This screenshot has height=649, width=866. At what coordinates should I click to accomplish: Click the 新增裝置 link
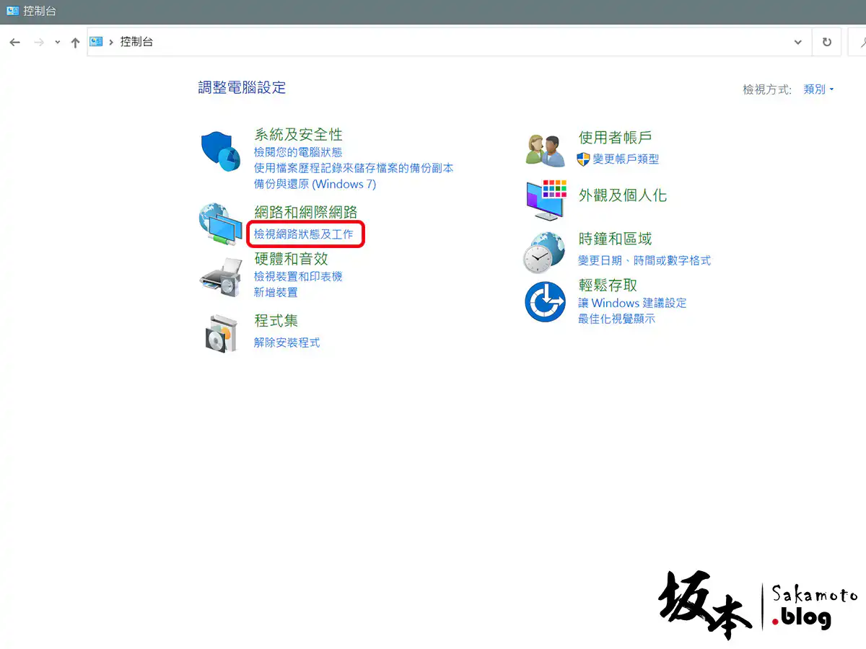276,292
